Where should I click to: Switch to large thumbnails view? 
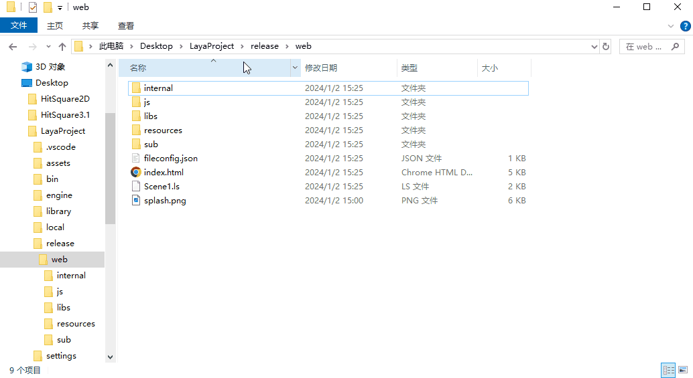click(683, 370)
